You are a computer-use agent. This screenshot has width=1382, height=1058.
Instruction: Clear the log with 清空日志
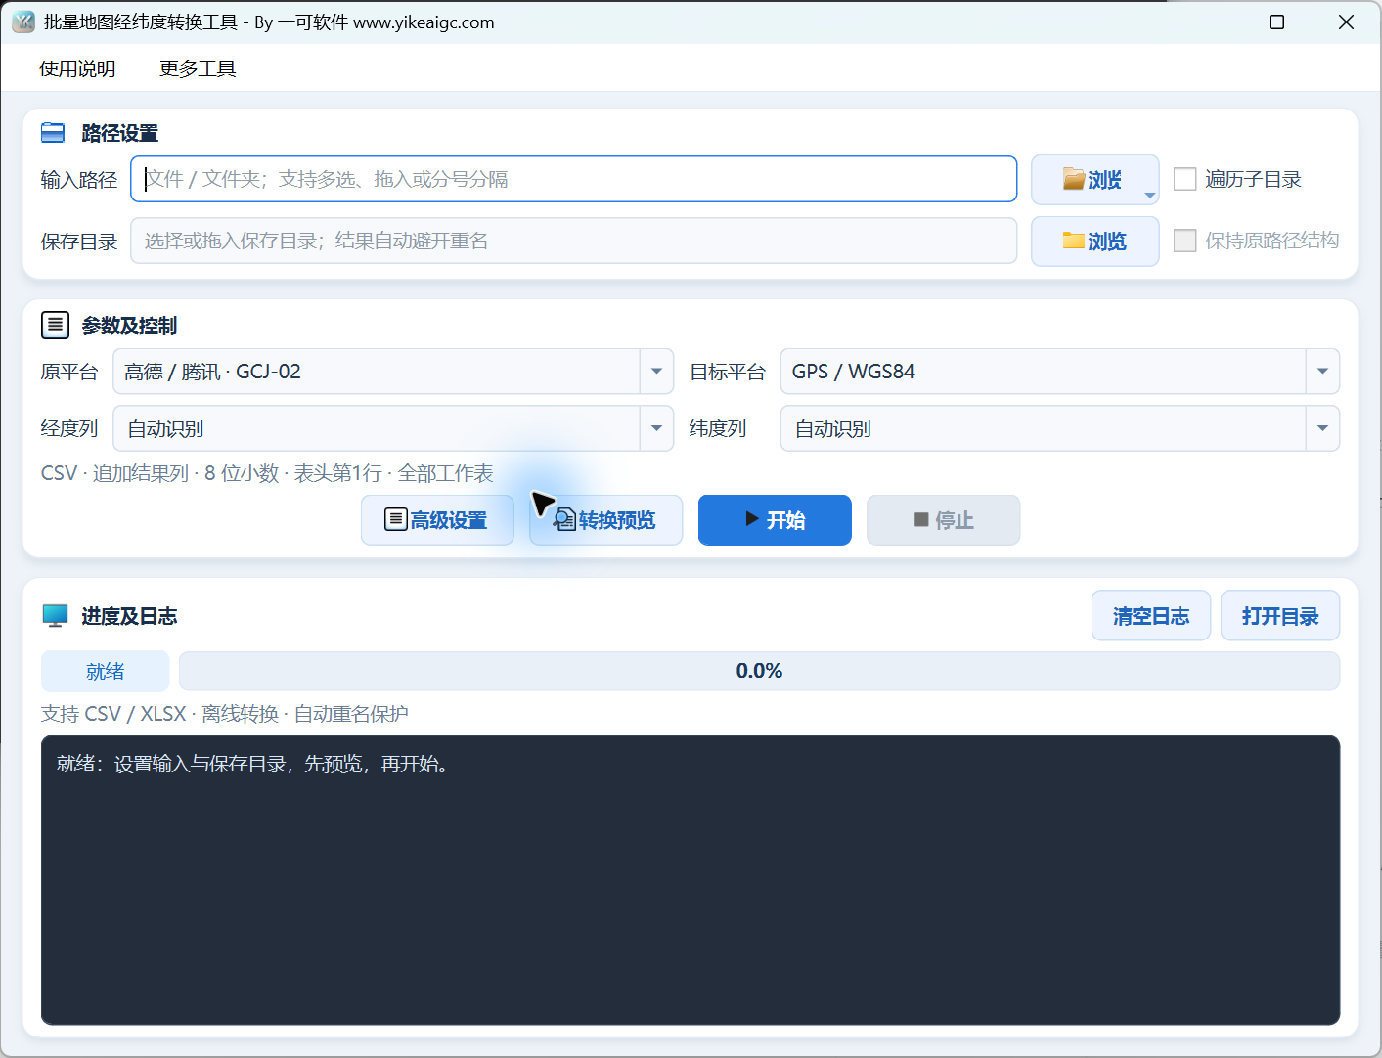(1151, 616)
